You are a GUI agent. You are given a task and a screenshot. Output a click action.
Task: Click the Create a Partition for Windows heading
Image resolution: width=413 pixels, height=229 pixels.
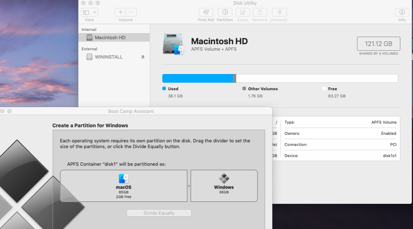coord(90,125)
